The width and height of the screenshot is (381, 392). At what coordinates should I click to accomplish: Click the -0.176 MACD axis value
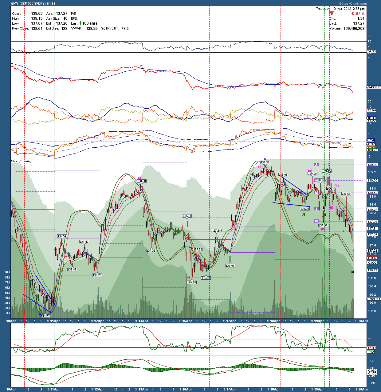point(372,373)
